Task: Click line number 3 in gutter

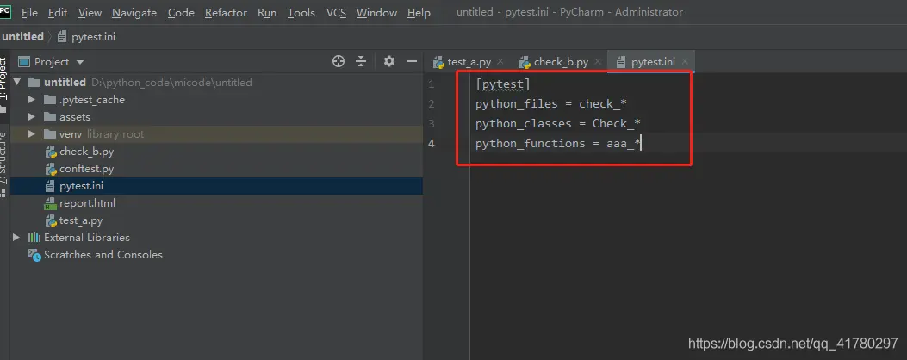Action: point(431,124)
